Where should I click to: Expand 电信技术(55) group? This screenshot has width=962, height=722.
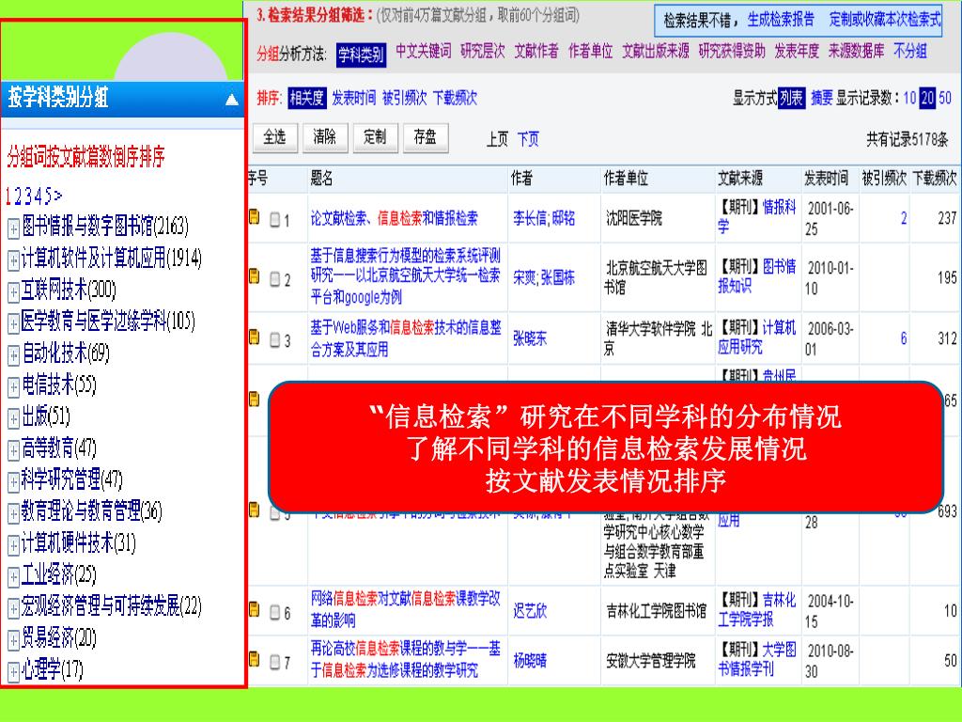click(x=13, y=387)
